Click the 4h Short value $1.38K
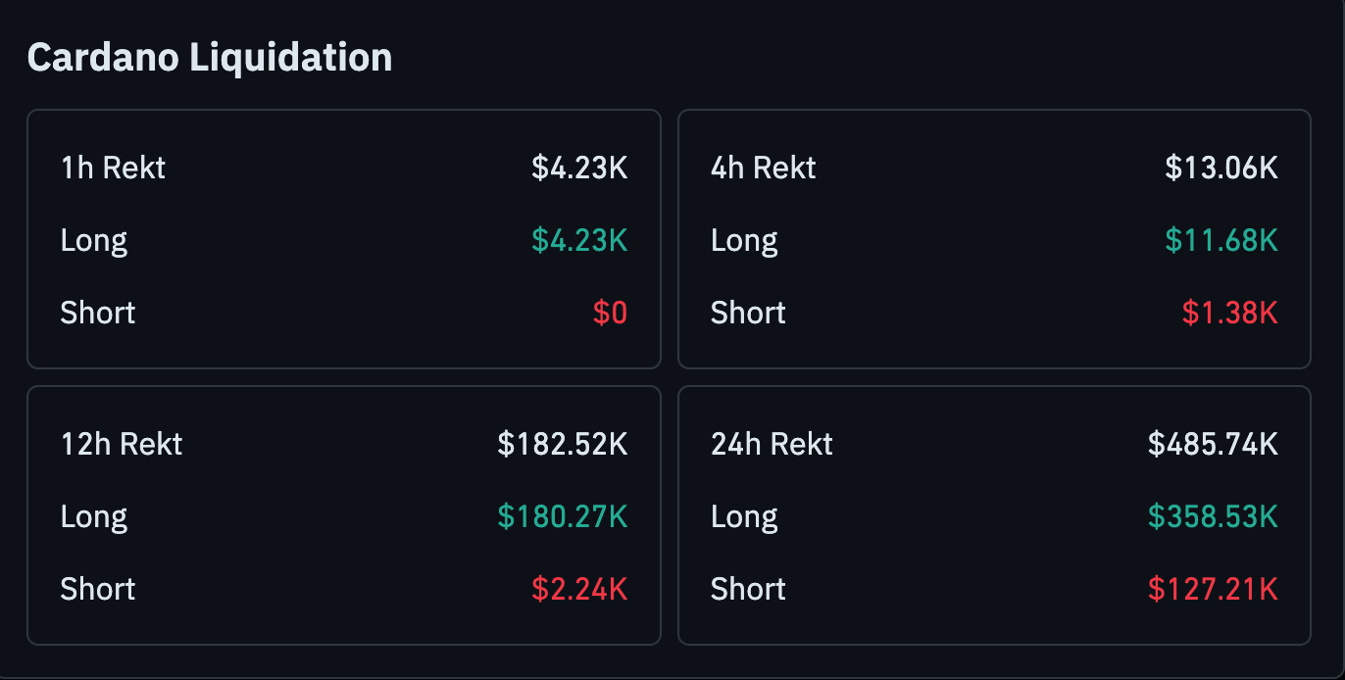This screenshot has width=1345, height=680. (1229, 313)
